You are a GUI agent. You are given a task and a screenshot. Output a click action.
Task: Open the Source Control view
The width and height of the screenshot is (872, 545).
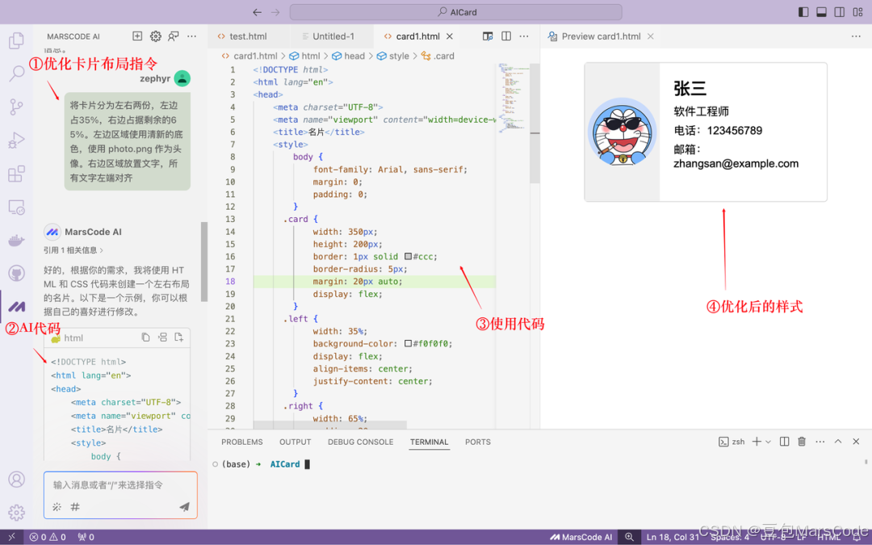[17, 107]
